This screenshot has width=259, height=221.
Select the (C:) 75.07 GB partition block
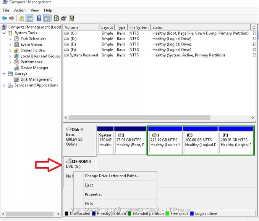pyautogui.click(x=130, y=141)
